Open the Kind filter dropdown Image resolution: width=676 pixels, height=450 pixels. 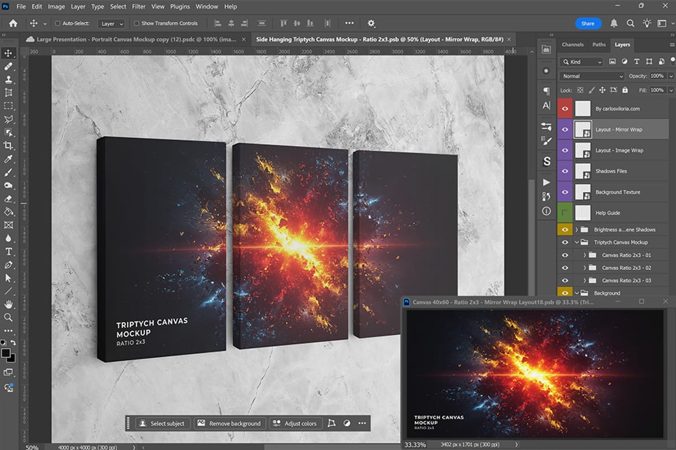tap(582, 62)
